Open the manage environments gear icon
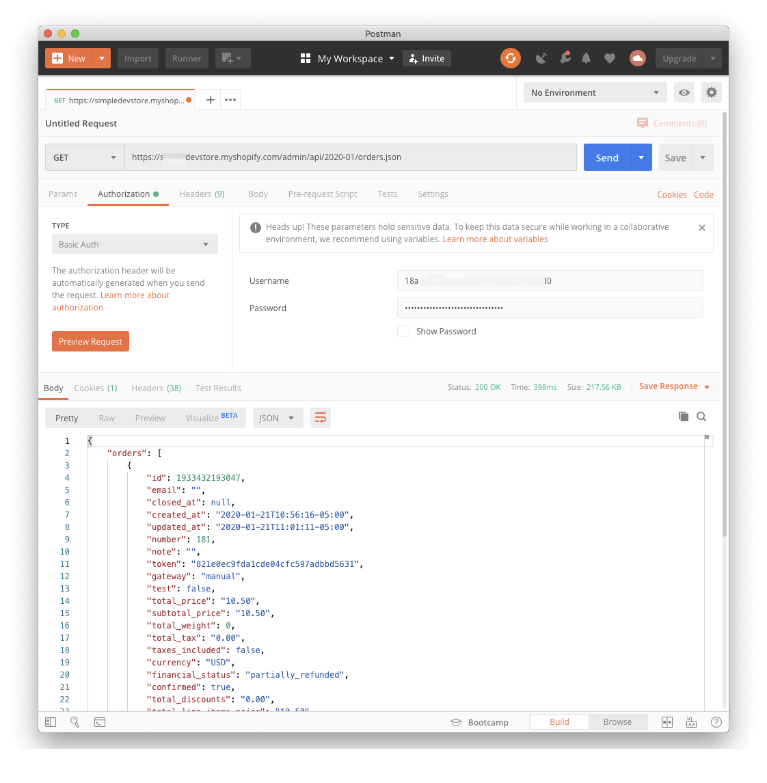The image size is (767, 783). [x=711, y=93]
